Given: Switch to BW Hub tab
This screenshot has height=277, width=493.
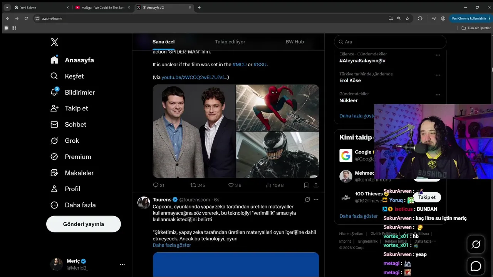Looking at the screenshot, I should click(x=295, y=42).
